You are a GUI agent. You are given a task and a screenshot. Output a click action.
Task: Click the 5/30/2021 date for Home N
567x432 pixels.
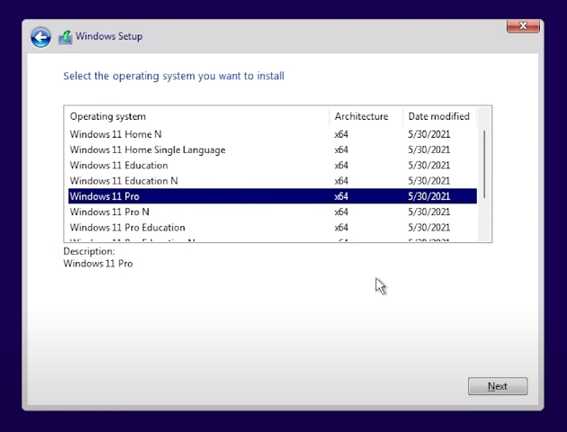(x=429, y=134)
